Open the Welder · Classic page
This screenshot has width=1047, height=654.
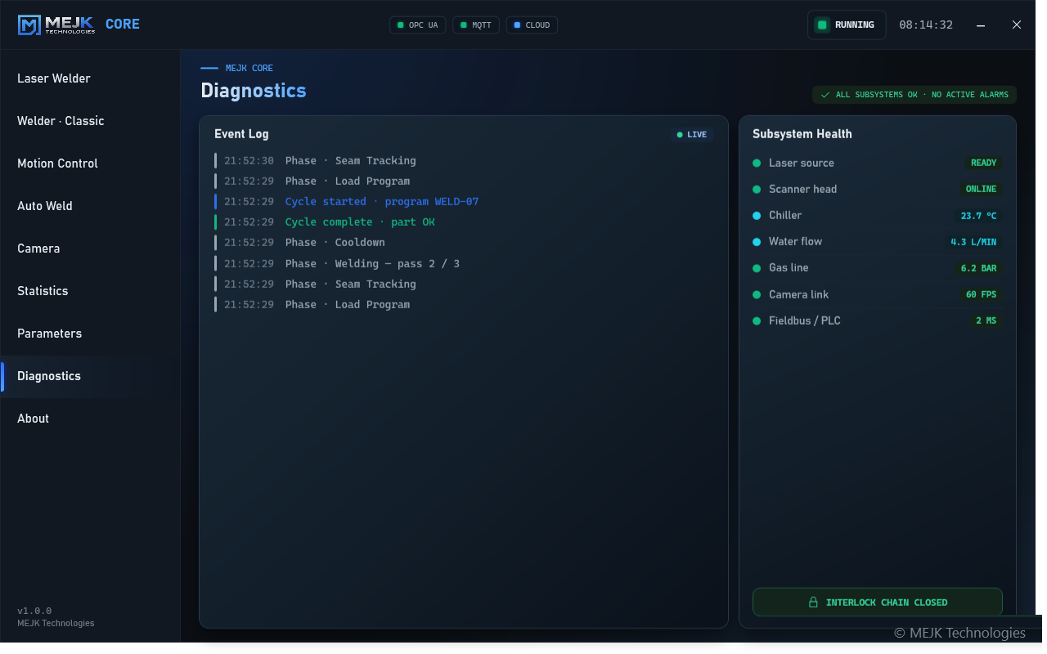(90, 121)
